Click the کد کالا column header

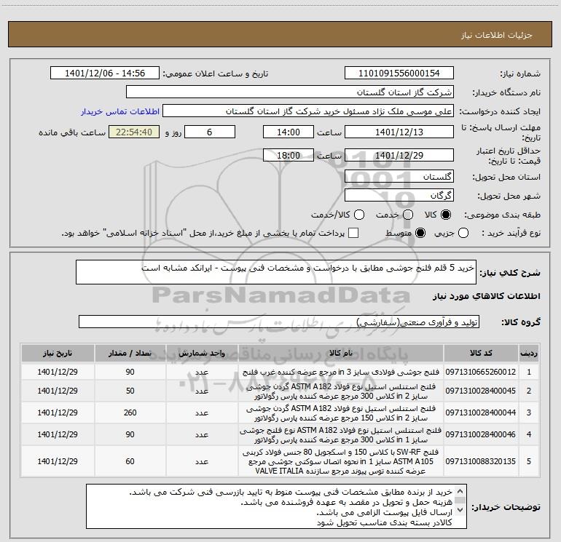click(481, 354)
